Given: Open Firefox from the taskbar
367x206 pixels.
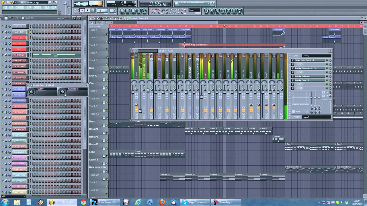Looking at the screenshot, I should click(x=162, y=202).
